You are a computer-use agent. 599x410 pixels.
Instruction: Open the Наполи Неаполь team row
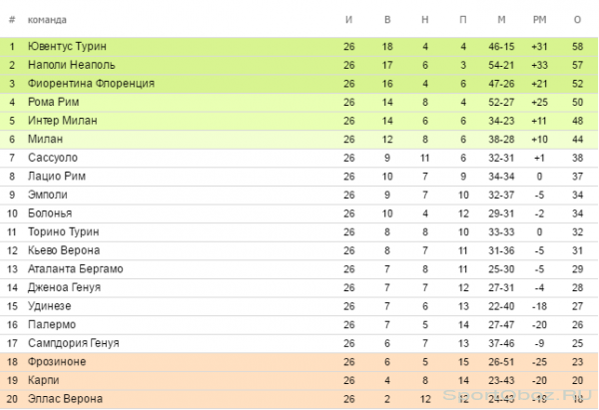tap(299, 65)
